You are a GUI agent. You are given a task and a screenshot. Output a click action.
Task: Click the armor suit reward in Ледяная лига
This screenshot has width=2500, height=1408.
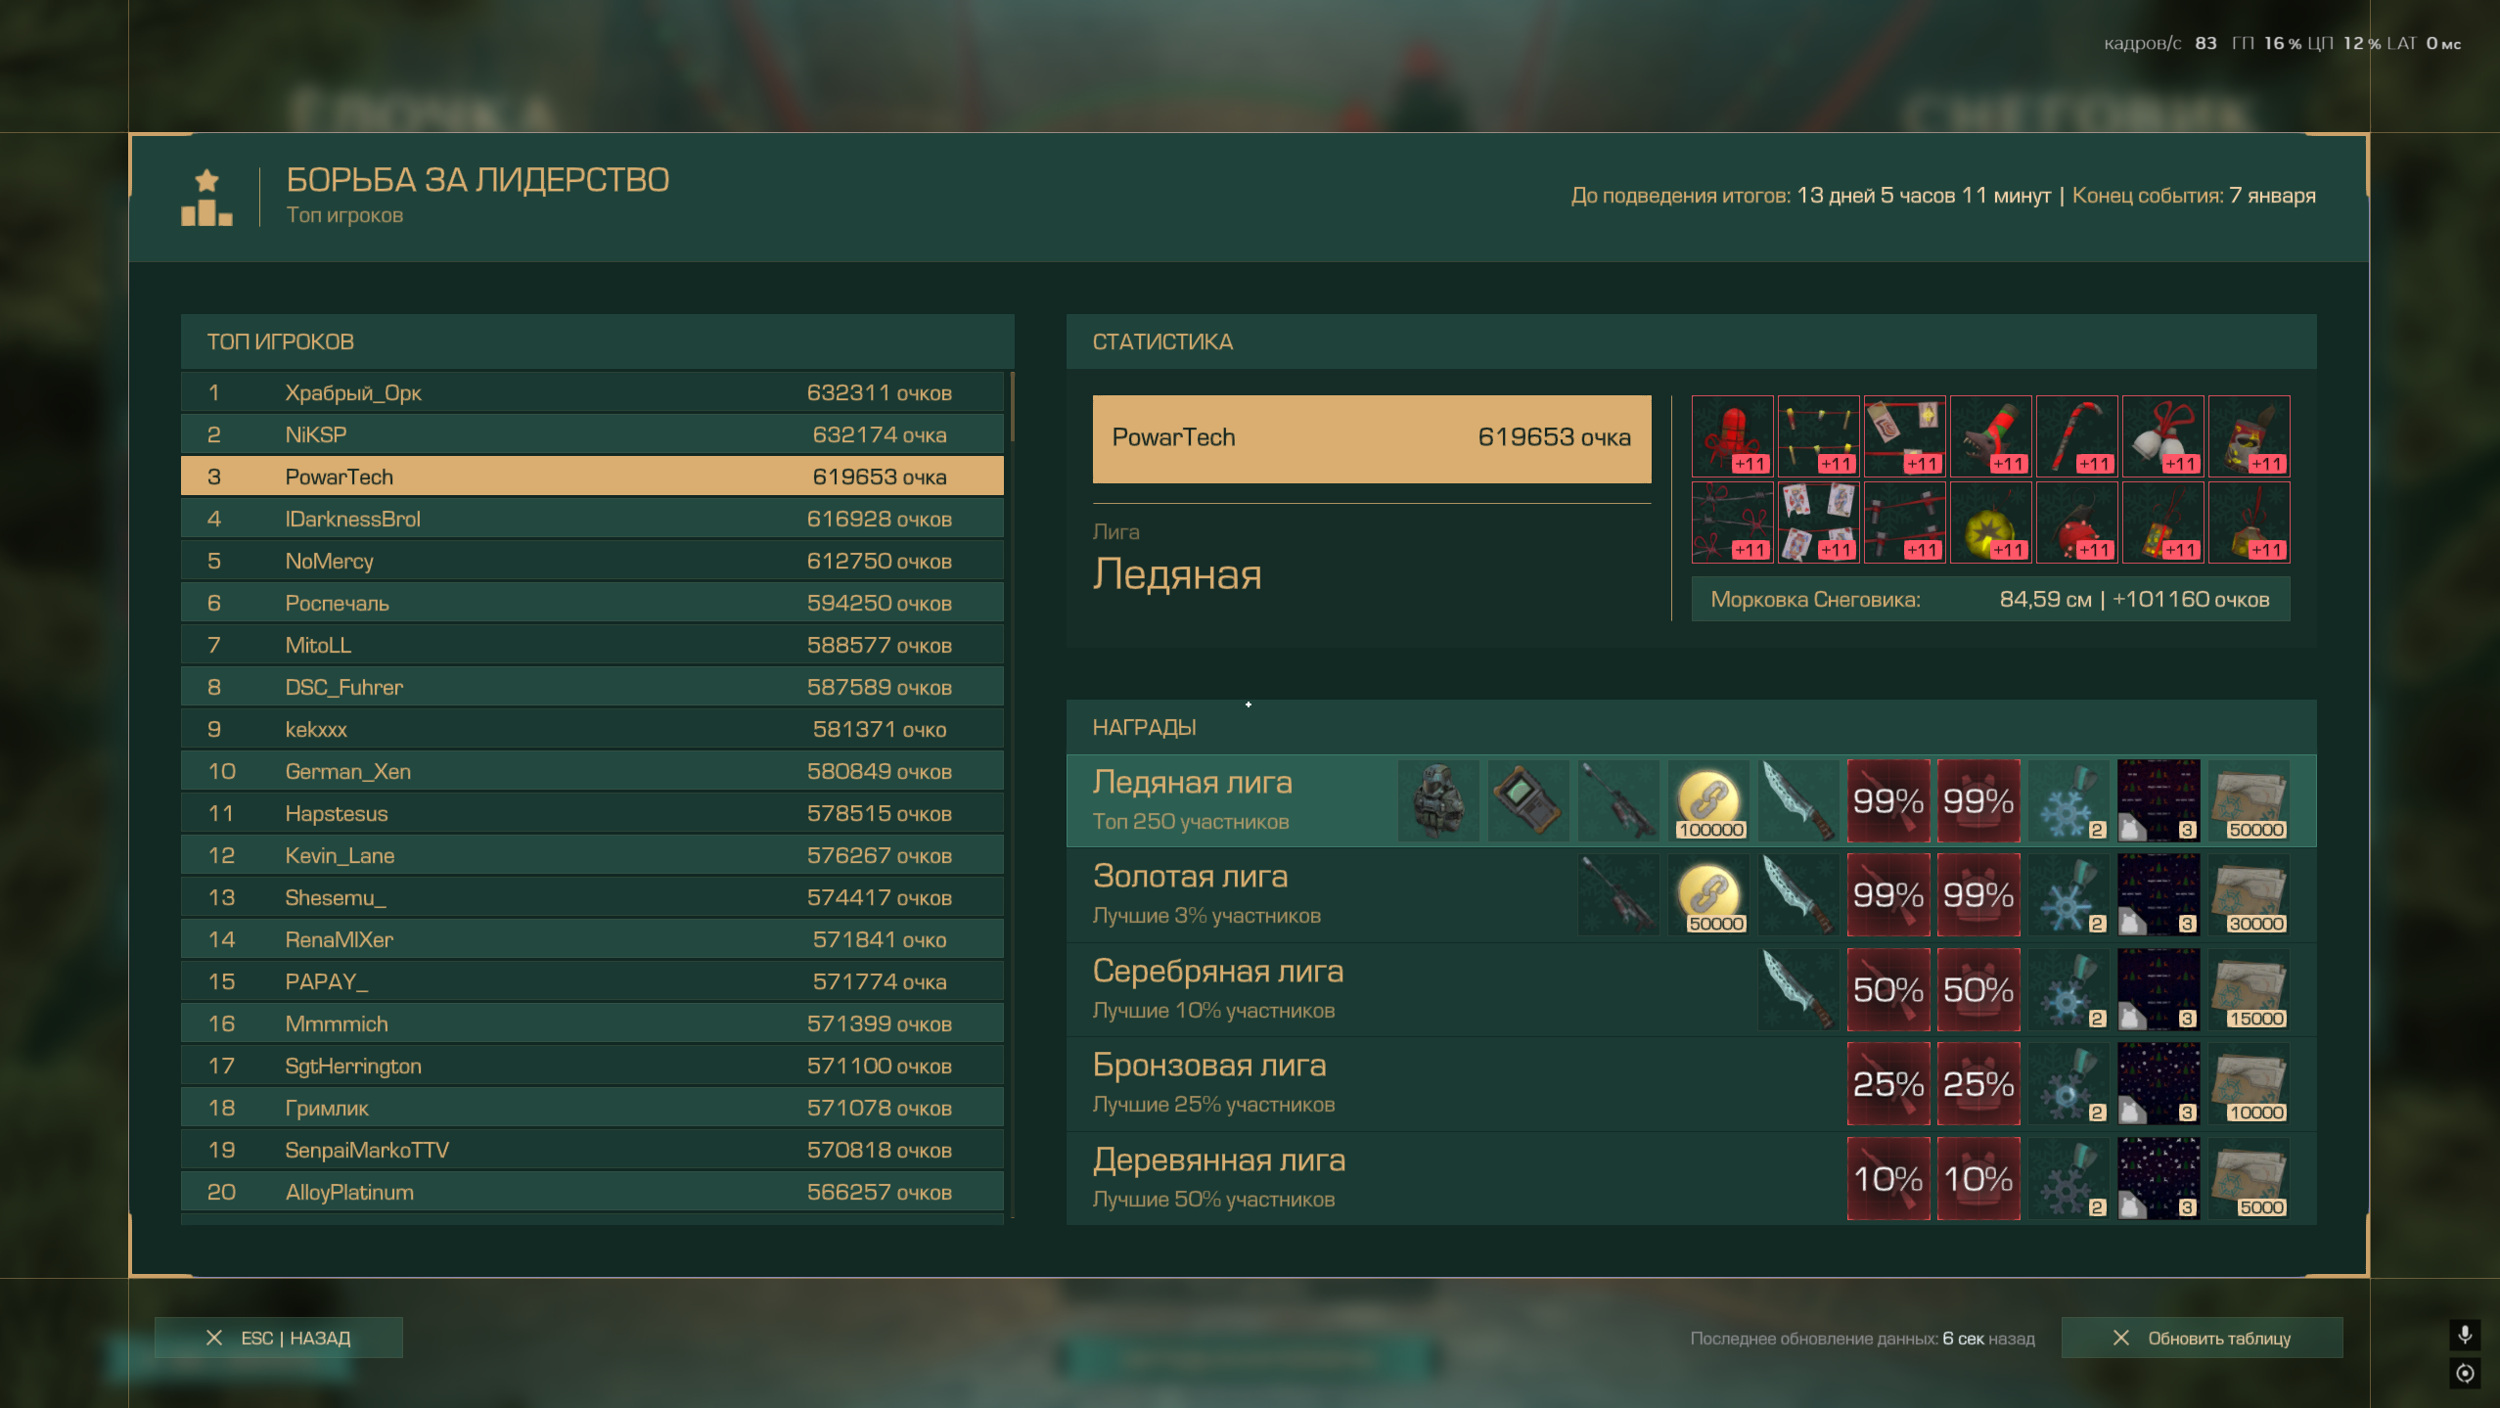[x=1438, y=800]
